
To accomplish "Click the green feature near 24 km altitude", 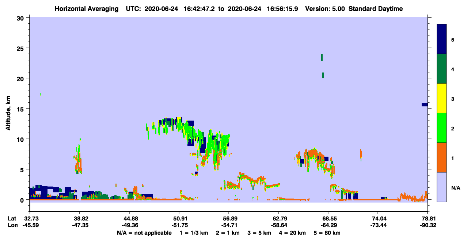I will [x=322, y=57].
